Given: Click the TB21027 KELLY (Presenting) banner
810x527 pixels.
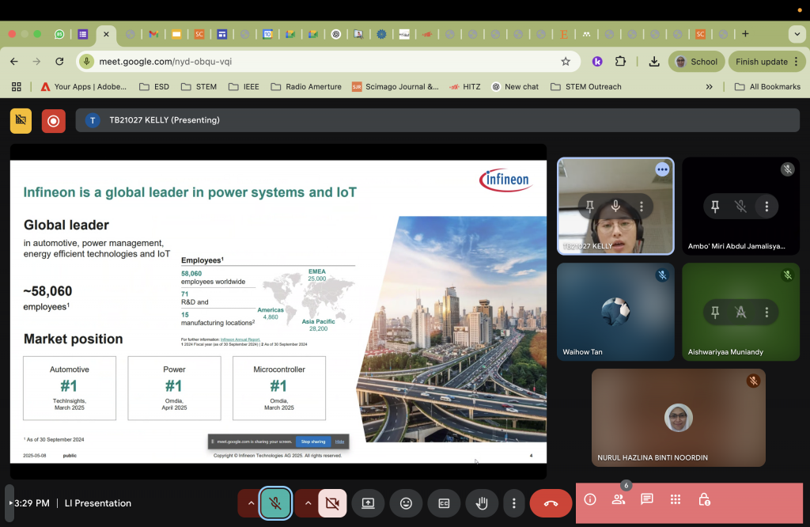Looking at the screenshot, I should pyautogui.click(x=437, y=120).
